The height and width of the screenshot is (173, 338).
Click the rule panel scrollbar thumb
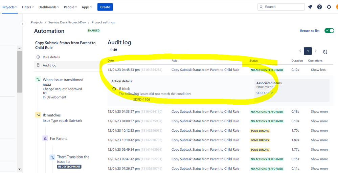[x=19, y=72]
